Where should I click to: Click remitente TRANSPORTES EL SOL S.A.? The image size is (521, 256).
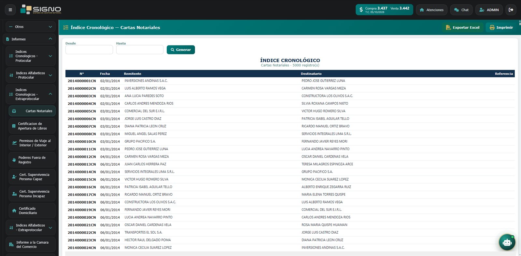[x=143, y=233]
